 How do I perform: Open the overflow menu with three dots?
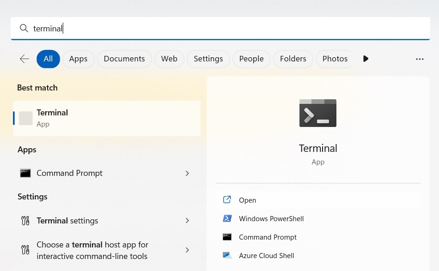420,59
